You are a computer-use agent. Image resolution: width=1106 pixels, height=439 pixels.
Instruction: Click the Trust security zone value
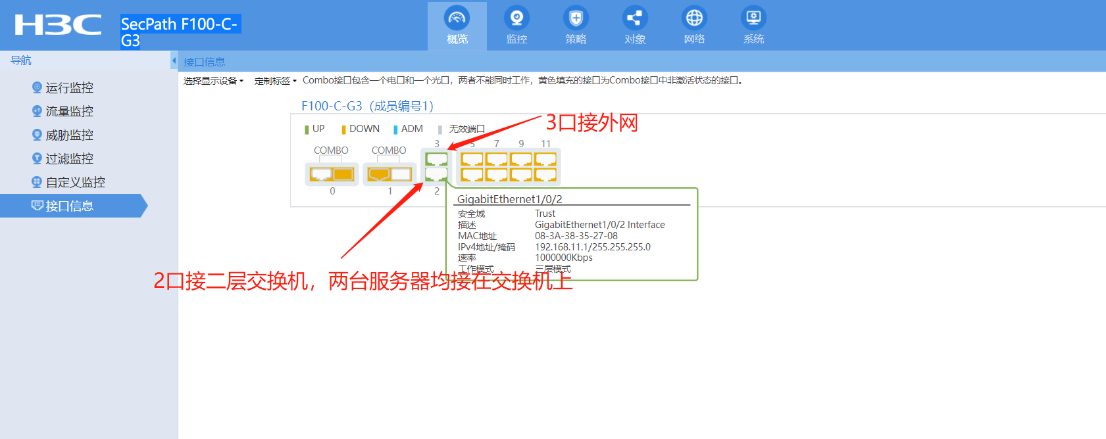tap(545, 214)
